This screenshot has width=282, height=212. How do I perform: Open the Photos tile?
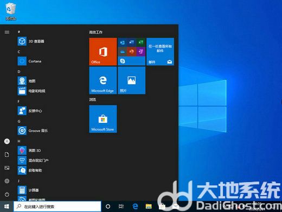[x=132, y=80]
